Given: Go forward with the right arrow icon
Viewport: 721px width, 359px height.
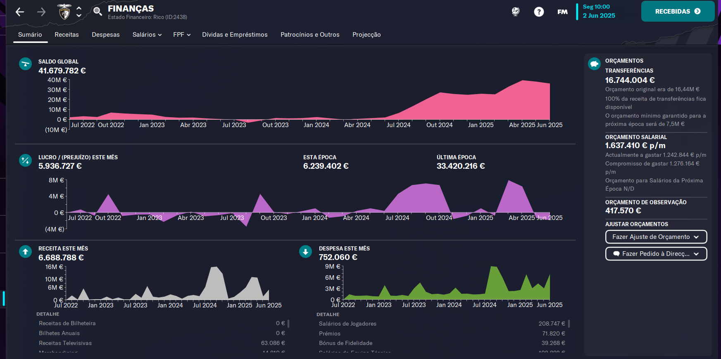Looking at the screenshot, I should (x=41, y=12).
